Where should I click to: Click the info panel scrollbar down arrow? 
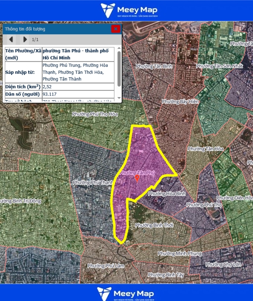[x=119, y=98]
